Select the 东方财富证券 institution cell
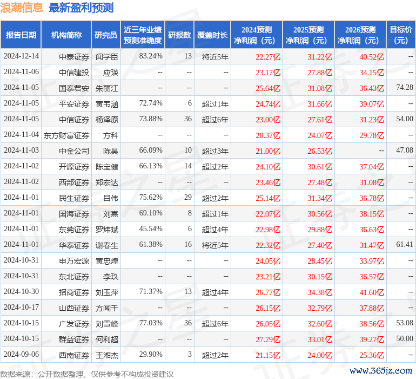416x379 pixels. click(x=66, y=135)
